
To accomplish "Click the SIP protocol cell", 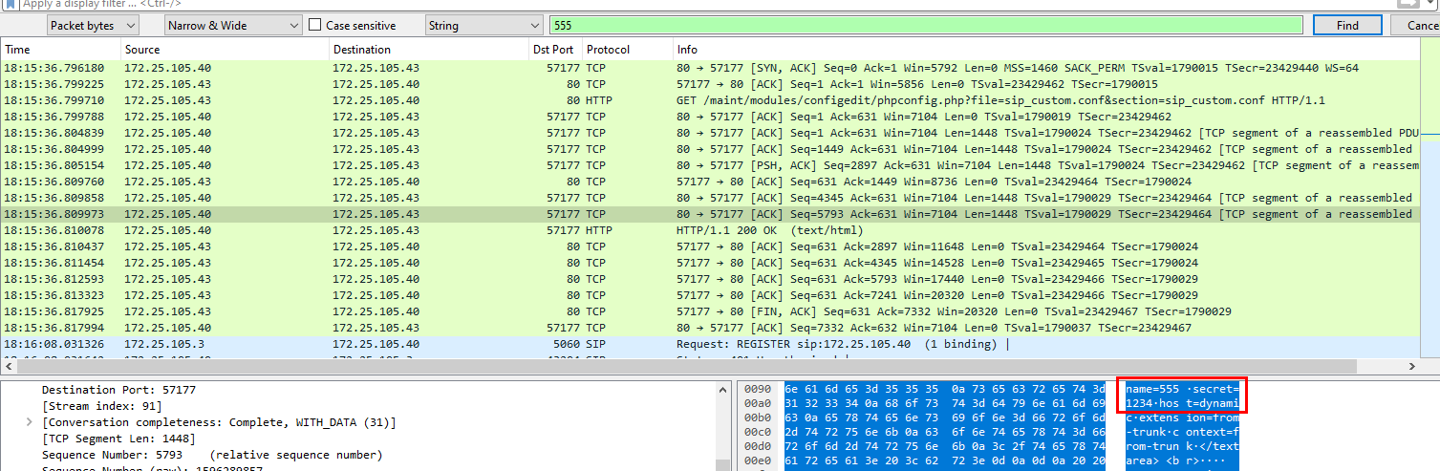I will click(x=595, y=344).
